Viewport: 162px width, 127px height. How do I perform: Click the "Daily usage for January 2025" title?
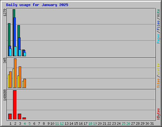tap(37, 5)
